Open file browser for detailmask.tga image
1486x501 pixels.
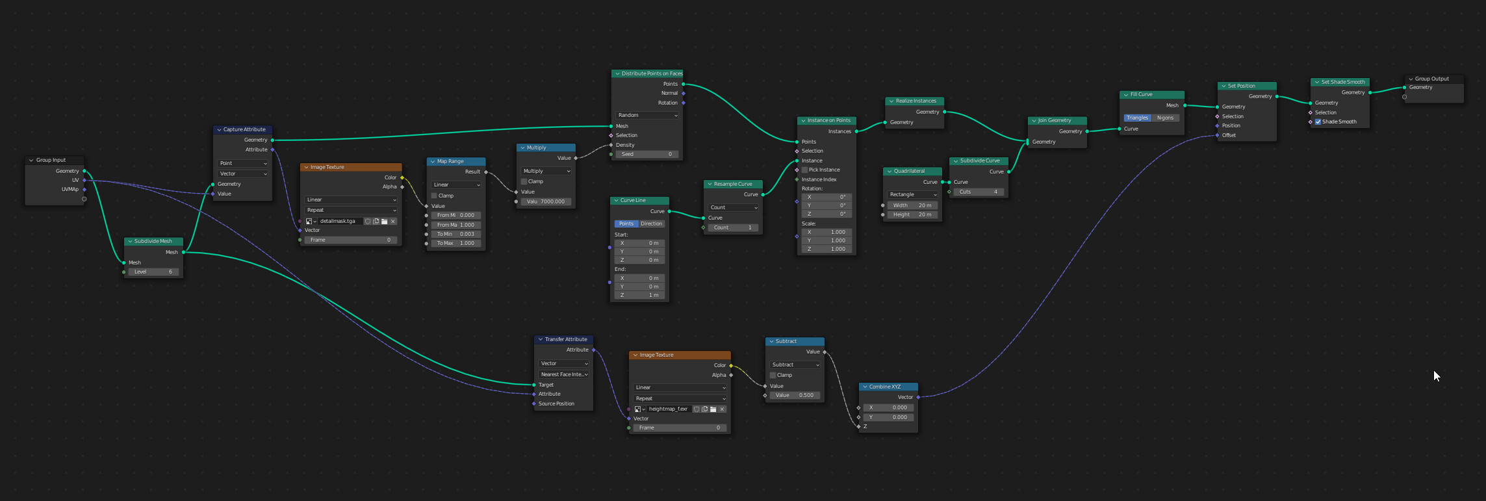pos(385,222)
